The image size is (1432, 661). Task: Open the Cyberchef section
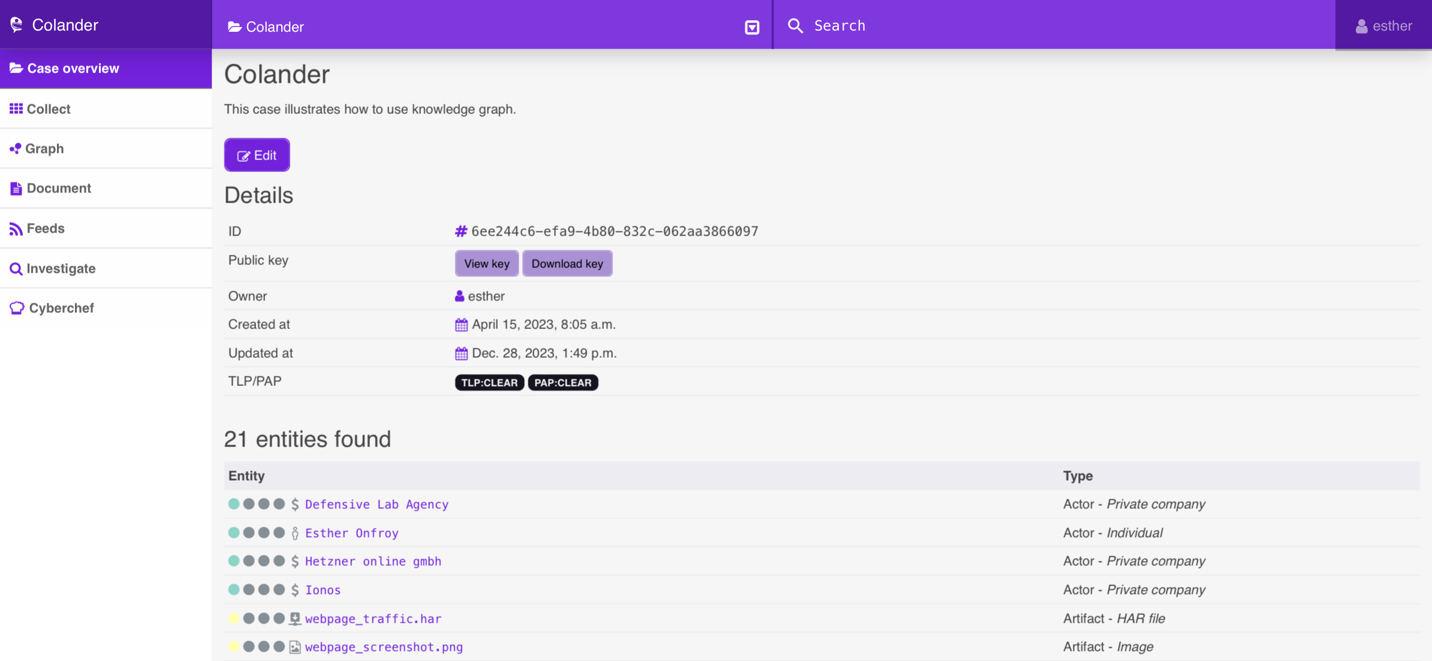click(x=106, y=308)
